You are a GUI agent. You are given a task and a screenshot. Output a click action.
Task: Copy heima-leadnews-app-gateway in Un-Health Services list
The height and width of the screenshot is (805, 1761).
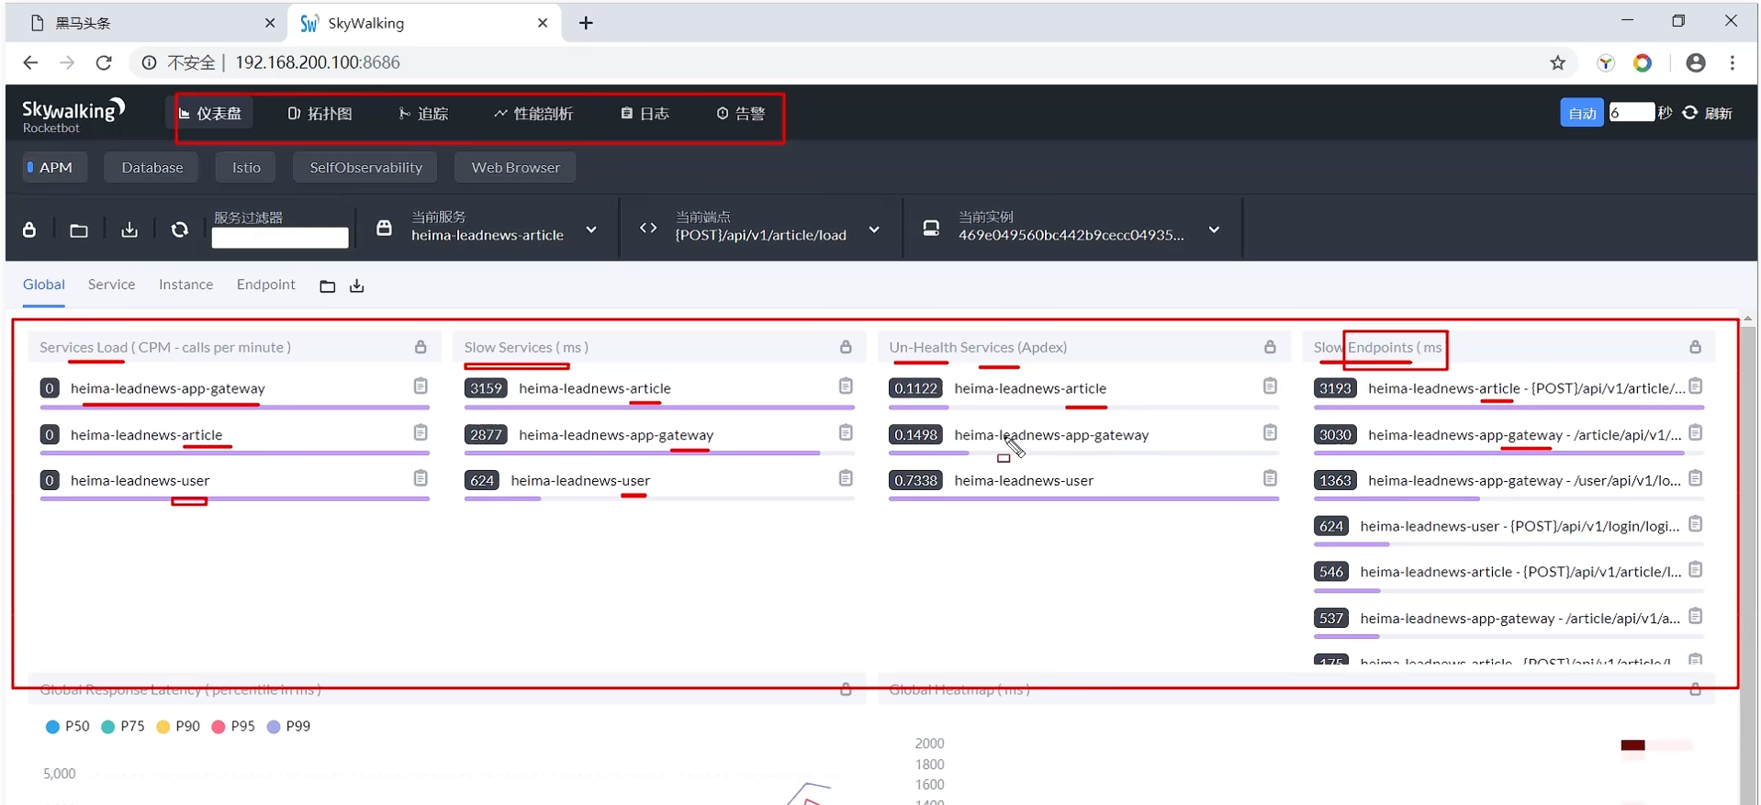[x=1270, y=432]
